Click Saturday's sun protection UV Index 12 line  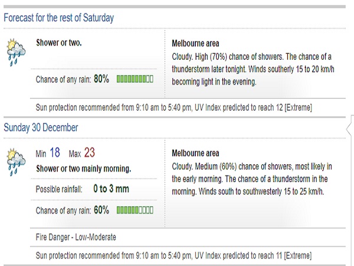coord(174,108)
